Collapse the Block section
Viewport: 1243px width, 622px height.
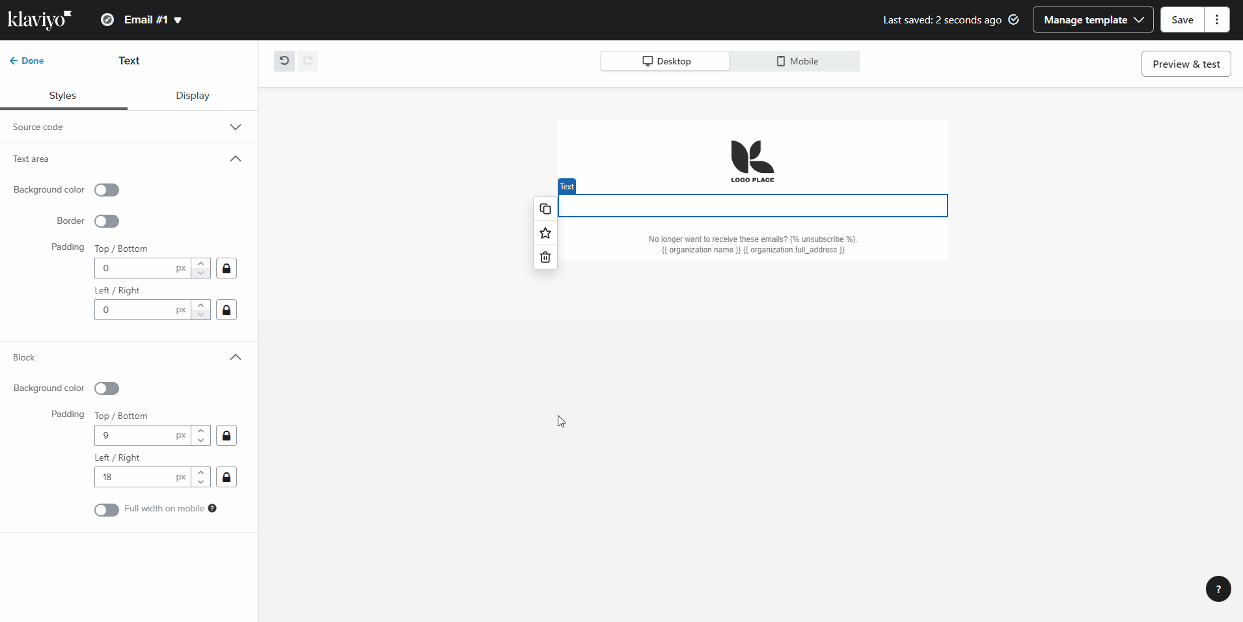coord(129,357)
